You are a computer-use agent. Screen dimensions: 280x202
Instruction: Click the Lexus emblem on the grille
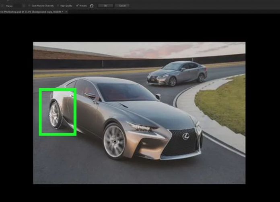coord(185,136)
